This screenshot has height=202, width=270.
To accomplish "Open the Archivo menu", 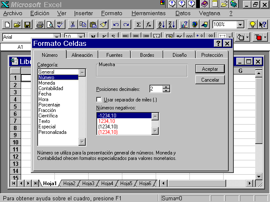I will (x=13, y=13).
